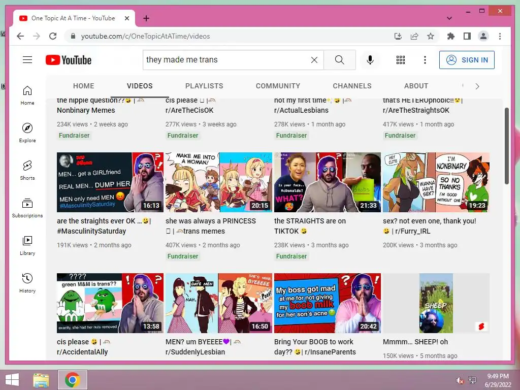The image size is (520, 390).
Task: Reload the page in Chrome
Action: pyautogui.click(x=53, y=36)
